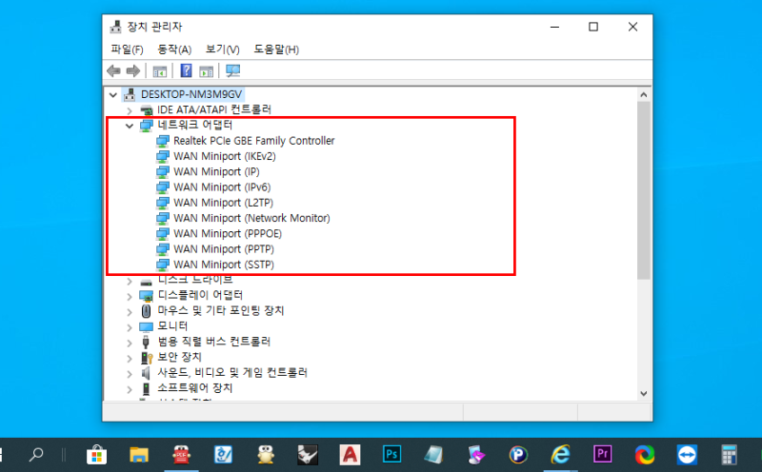
Task: Select WAN Miniport (SSTP)
Action: tap(224, 265)
